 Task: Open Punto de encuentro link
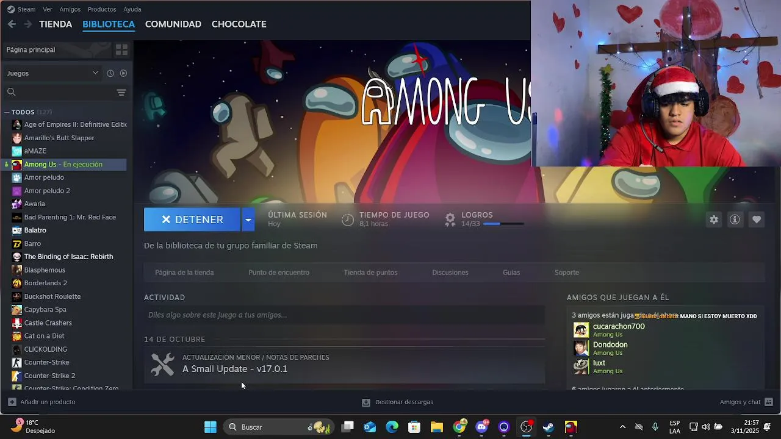pyautogui.click(x=279, y=273)
